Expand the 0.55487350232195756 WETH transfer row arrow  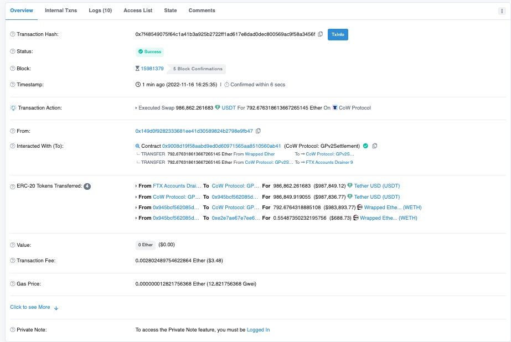coord(136,218)
